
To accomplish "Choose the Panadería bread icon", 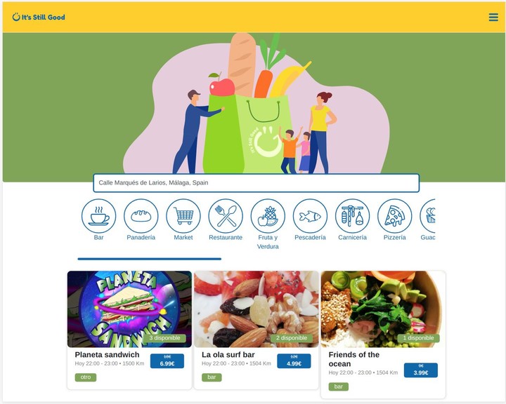I will point(141,216).
